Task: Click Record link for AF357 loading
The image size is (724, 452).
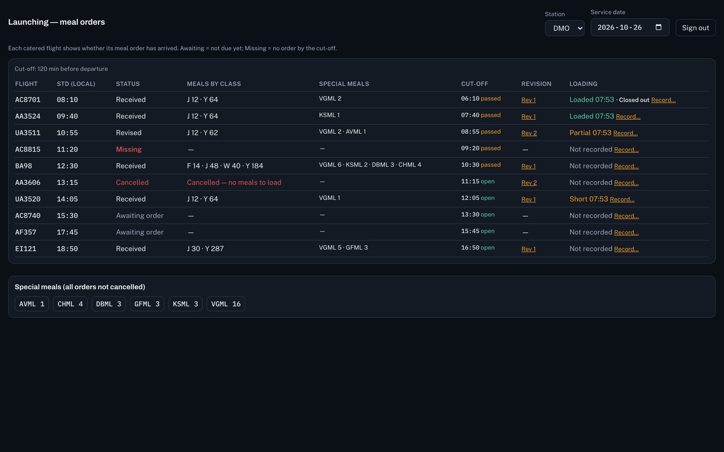Action: (x=626, y=233)
